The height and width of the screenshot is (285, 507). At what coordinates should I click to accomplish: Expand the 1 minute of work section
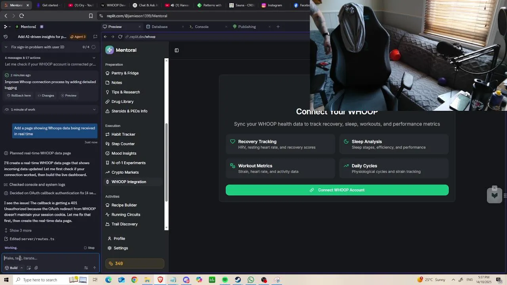pos(50,110)
